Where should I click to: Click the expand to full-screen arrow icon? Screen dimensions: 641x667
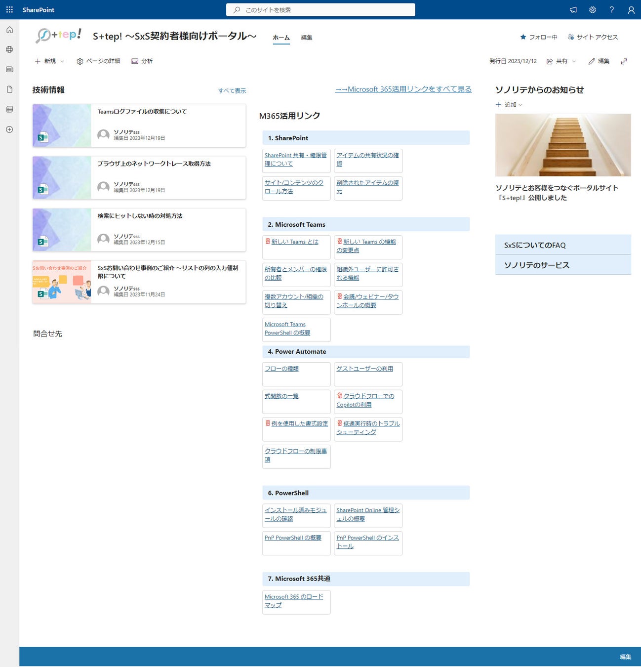(x=624, y=61)
